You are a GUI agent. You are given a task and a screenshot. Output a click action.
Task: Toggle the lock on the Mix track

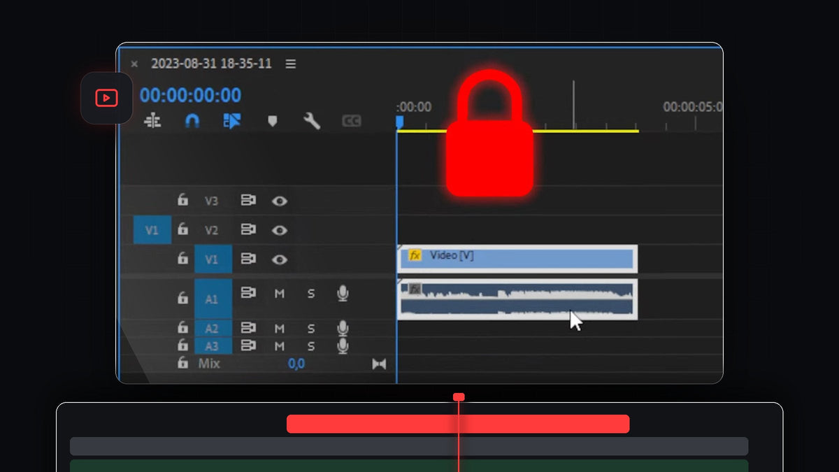182,363
